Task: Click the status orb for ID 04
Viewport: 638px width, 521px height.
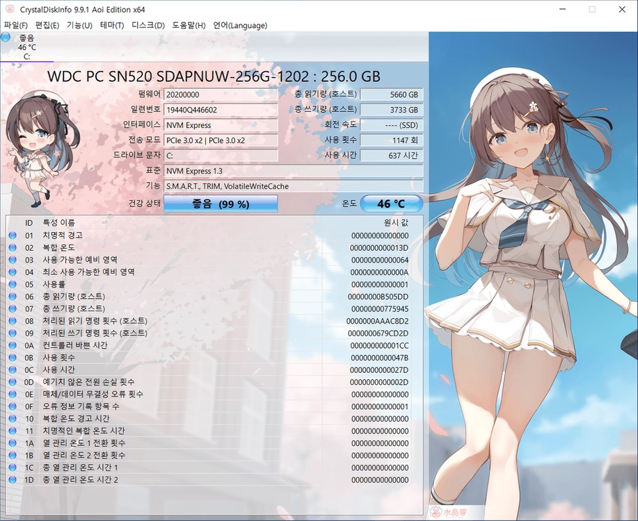Action: [x=13, y=272]
